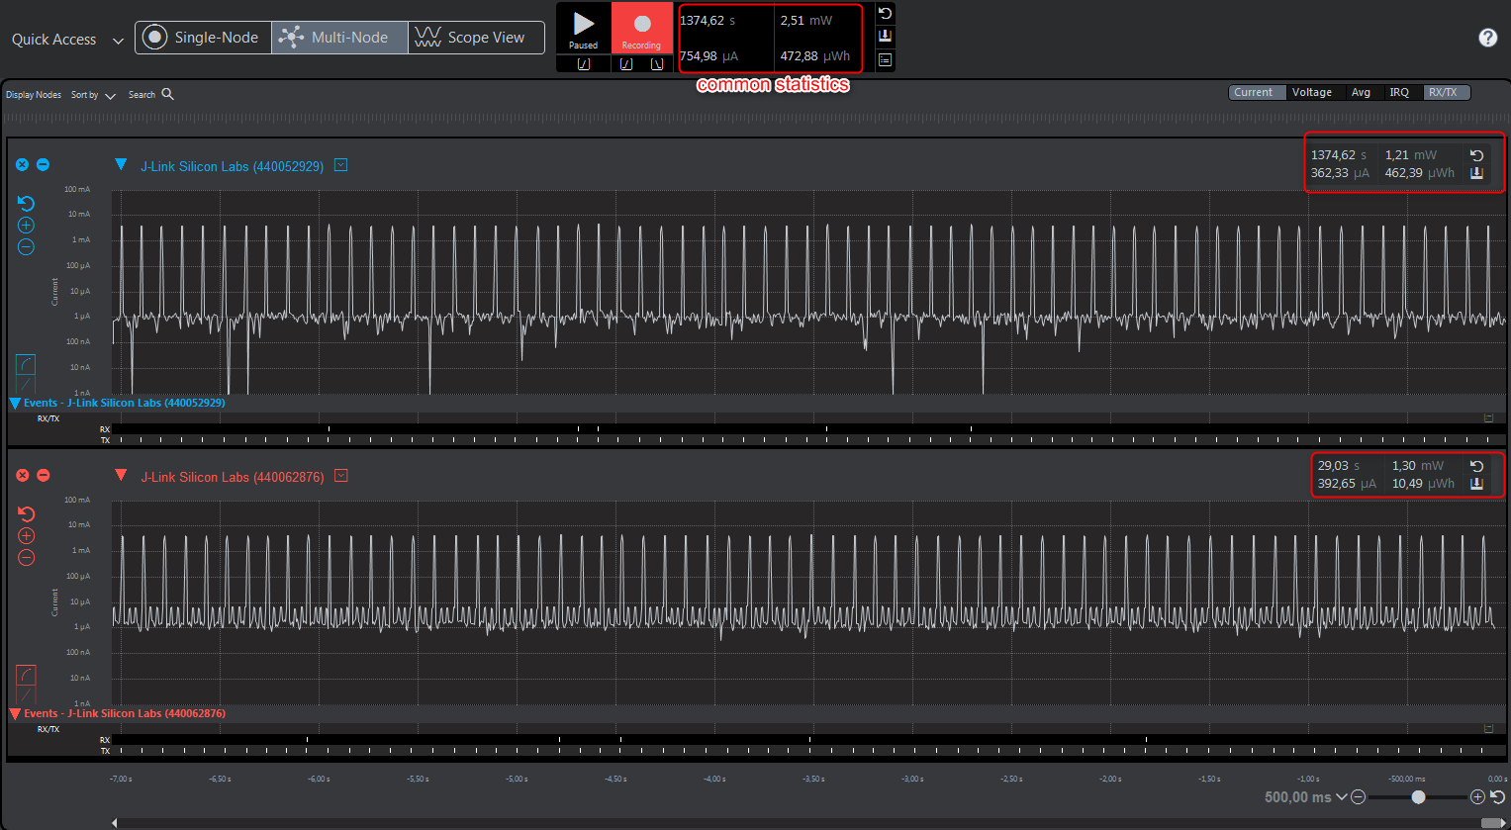Open the Sort by dropdown

pyautogui.click(x=93, y=95)
